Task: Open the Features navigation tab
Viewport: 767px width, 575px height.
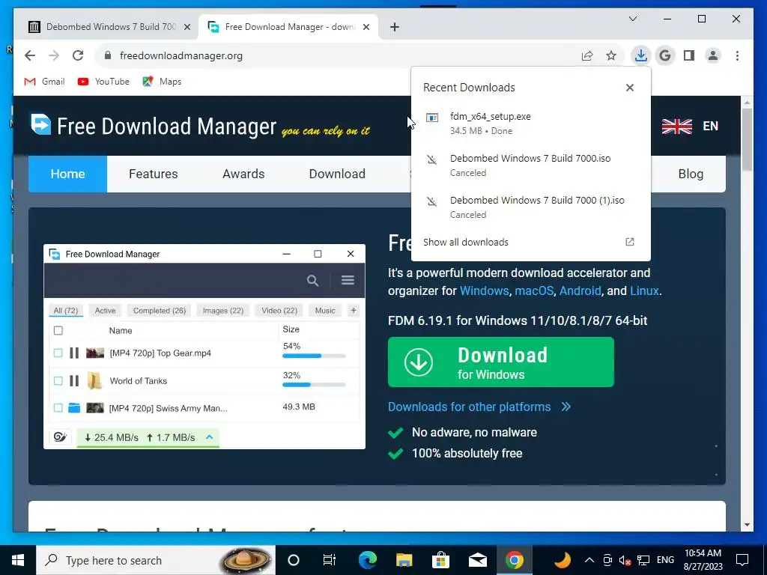Action: point(153,174)
